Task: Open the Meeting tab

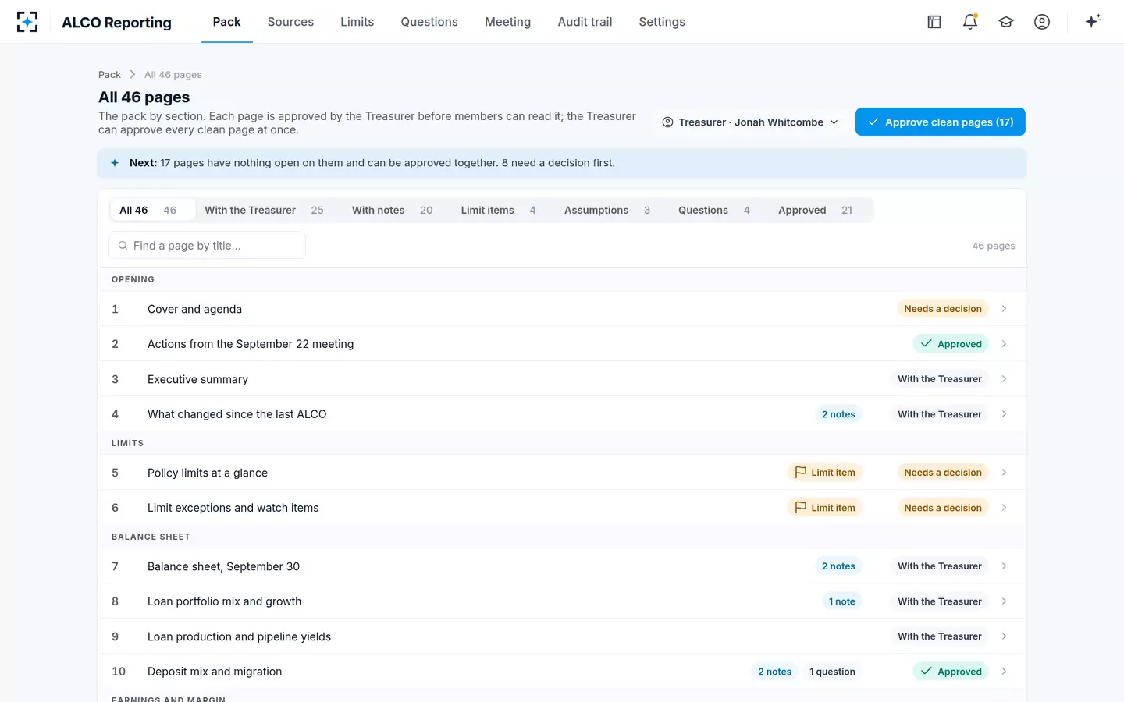Action: point(507,22)
